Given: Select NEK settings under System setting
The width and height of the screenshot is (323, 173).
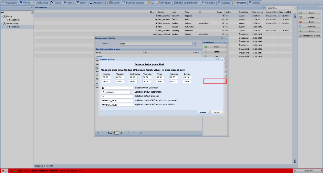Looking at the screenshot, I should click(x=14, y=27).
